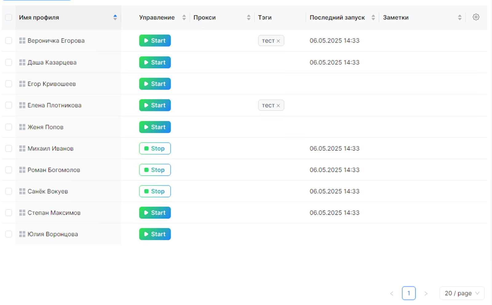Check the box for Степан Максимов
The width and height of the screenshot is (492, 305).
pyautogui.click(x=9, y=213)
